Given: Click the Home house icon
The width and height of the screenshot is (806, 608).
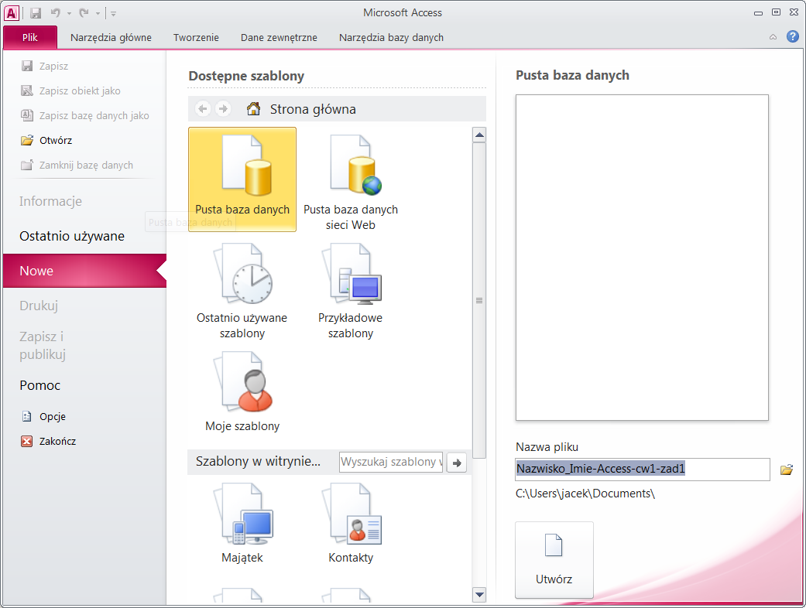Looking at the screenshot, I should pos(253,109).
